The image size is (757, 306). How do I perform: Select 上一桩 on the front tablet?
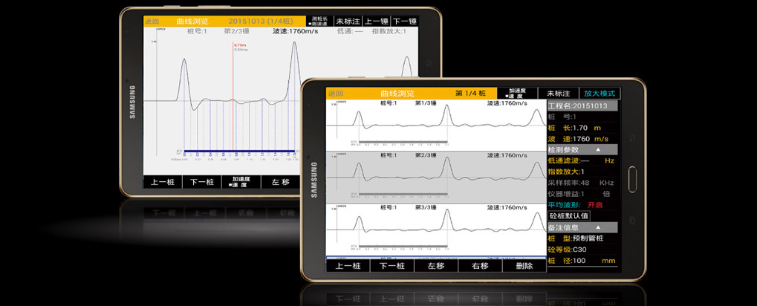[348, 265]
